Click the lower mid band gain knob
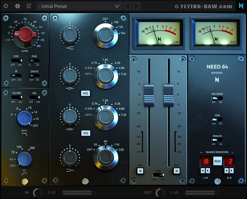Viewport: 247px width, 199px height. [x=70, y=117]
